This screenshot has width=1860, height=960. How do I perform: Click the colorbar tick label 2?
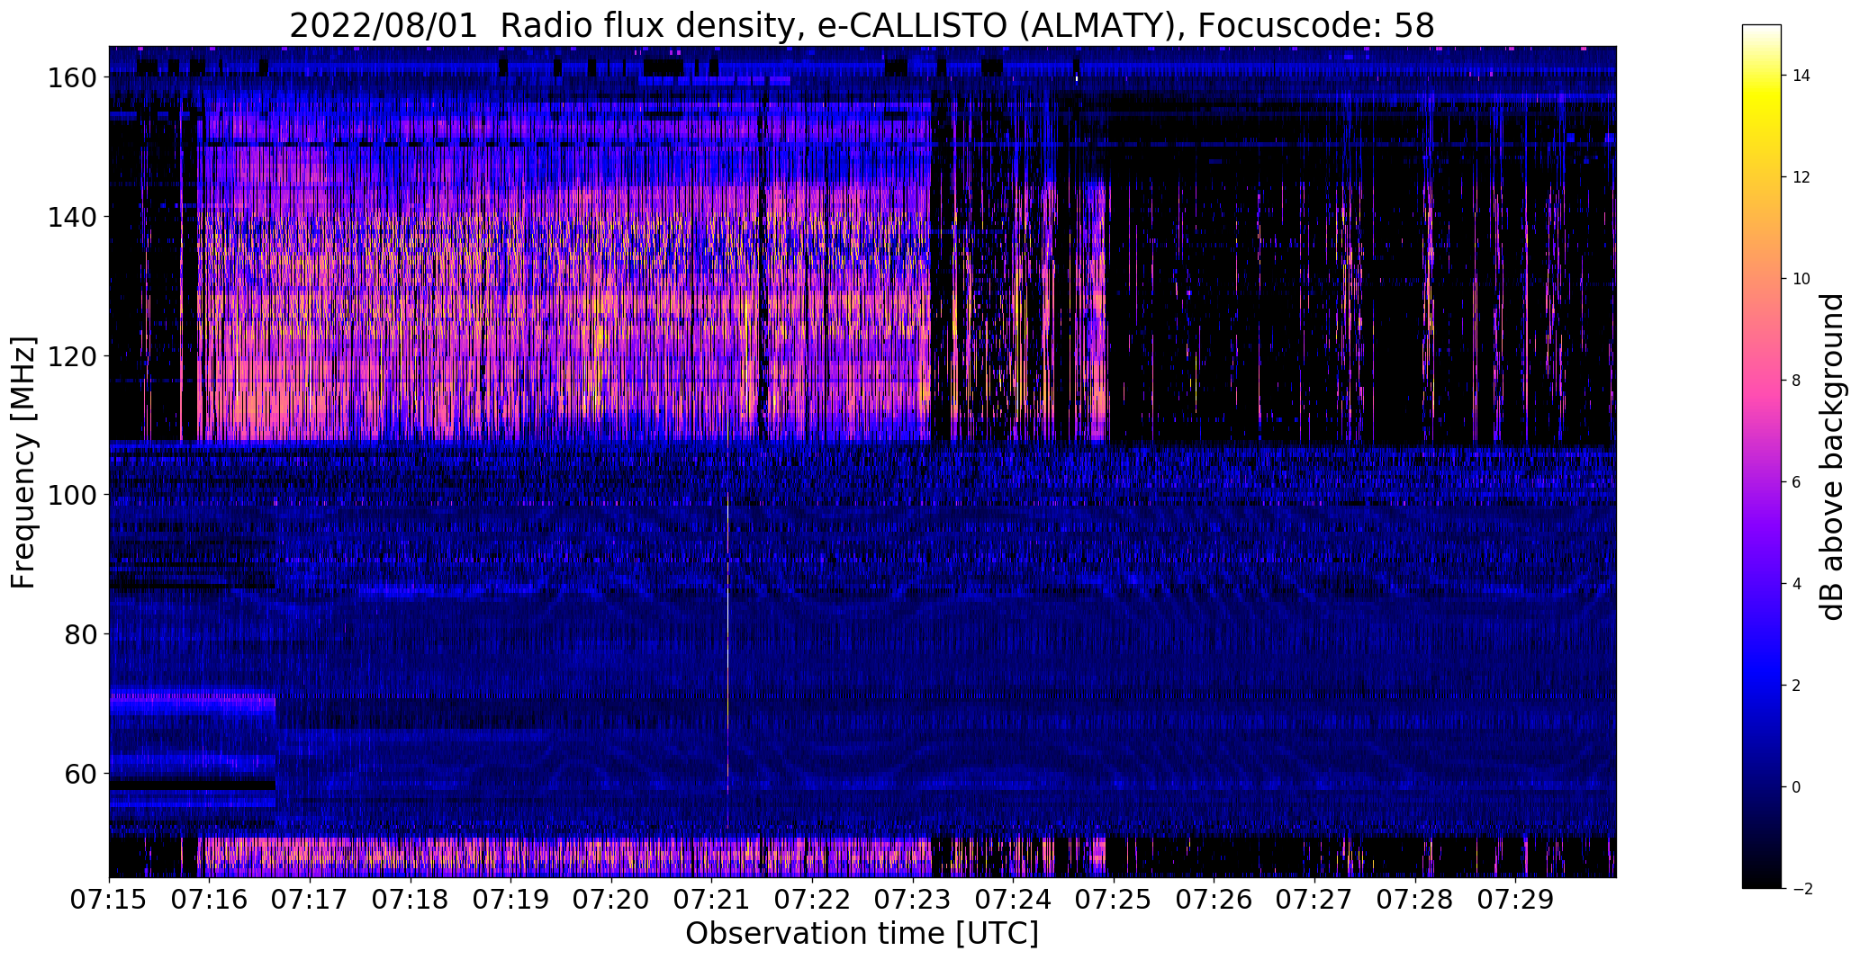click(x=1797, y=686)
